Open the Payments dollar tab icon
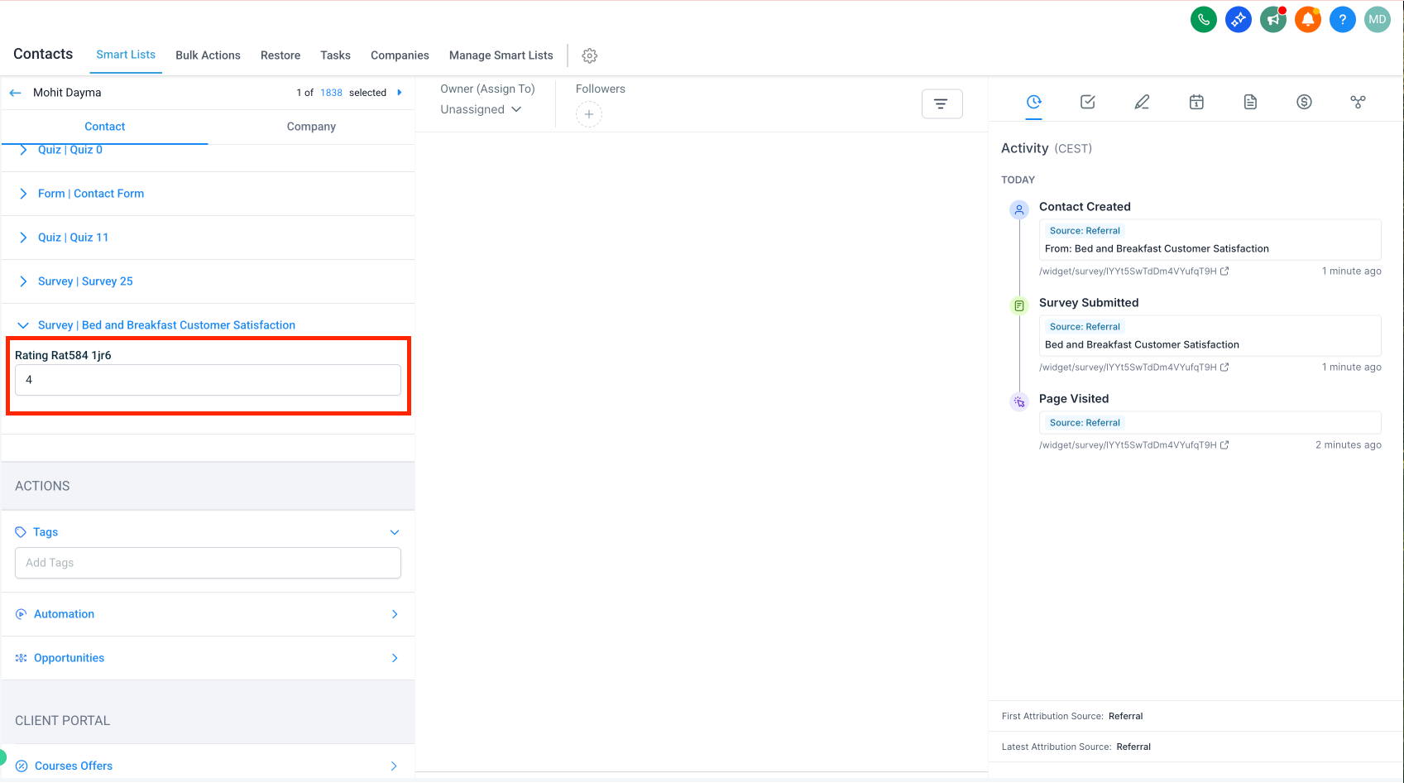This screenshot has width=1404, height=783. pyautogui.click(x=1304, y=102)
